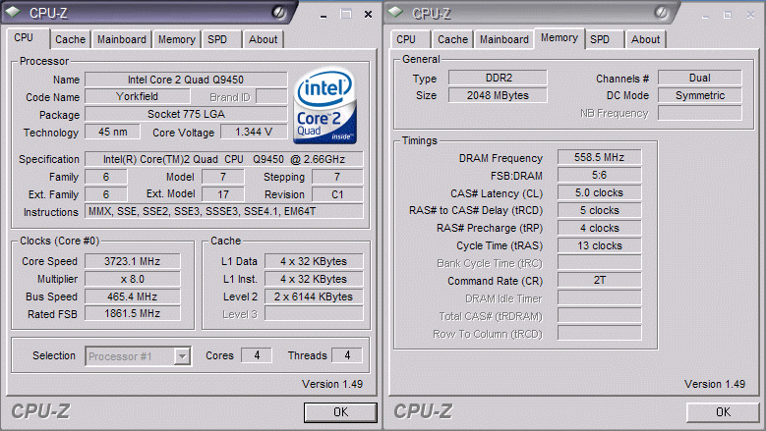
Task: Click the CPU-Z title bar icon in left window
Action: (13, 12)
